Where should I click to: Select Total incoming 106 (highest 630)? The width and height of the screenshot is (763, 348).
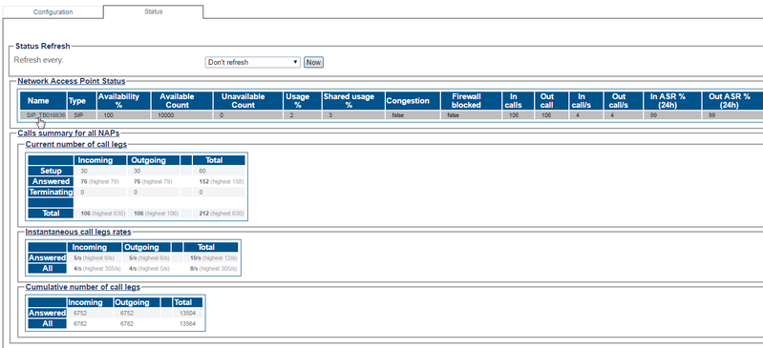(103, 214)
